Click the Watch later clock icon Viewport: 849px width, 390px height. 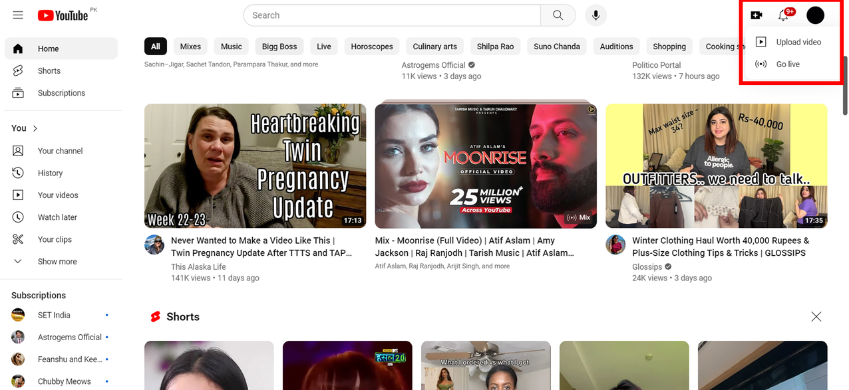coord(18,217)
